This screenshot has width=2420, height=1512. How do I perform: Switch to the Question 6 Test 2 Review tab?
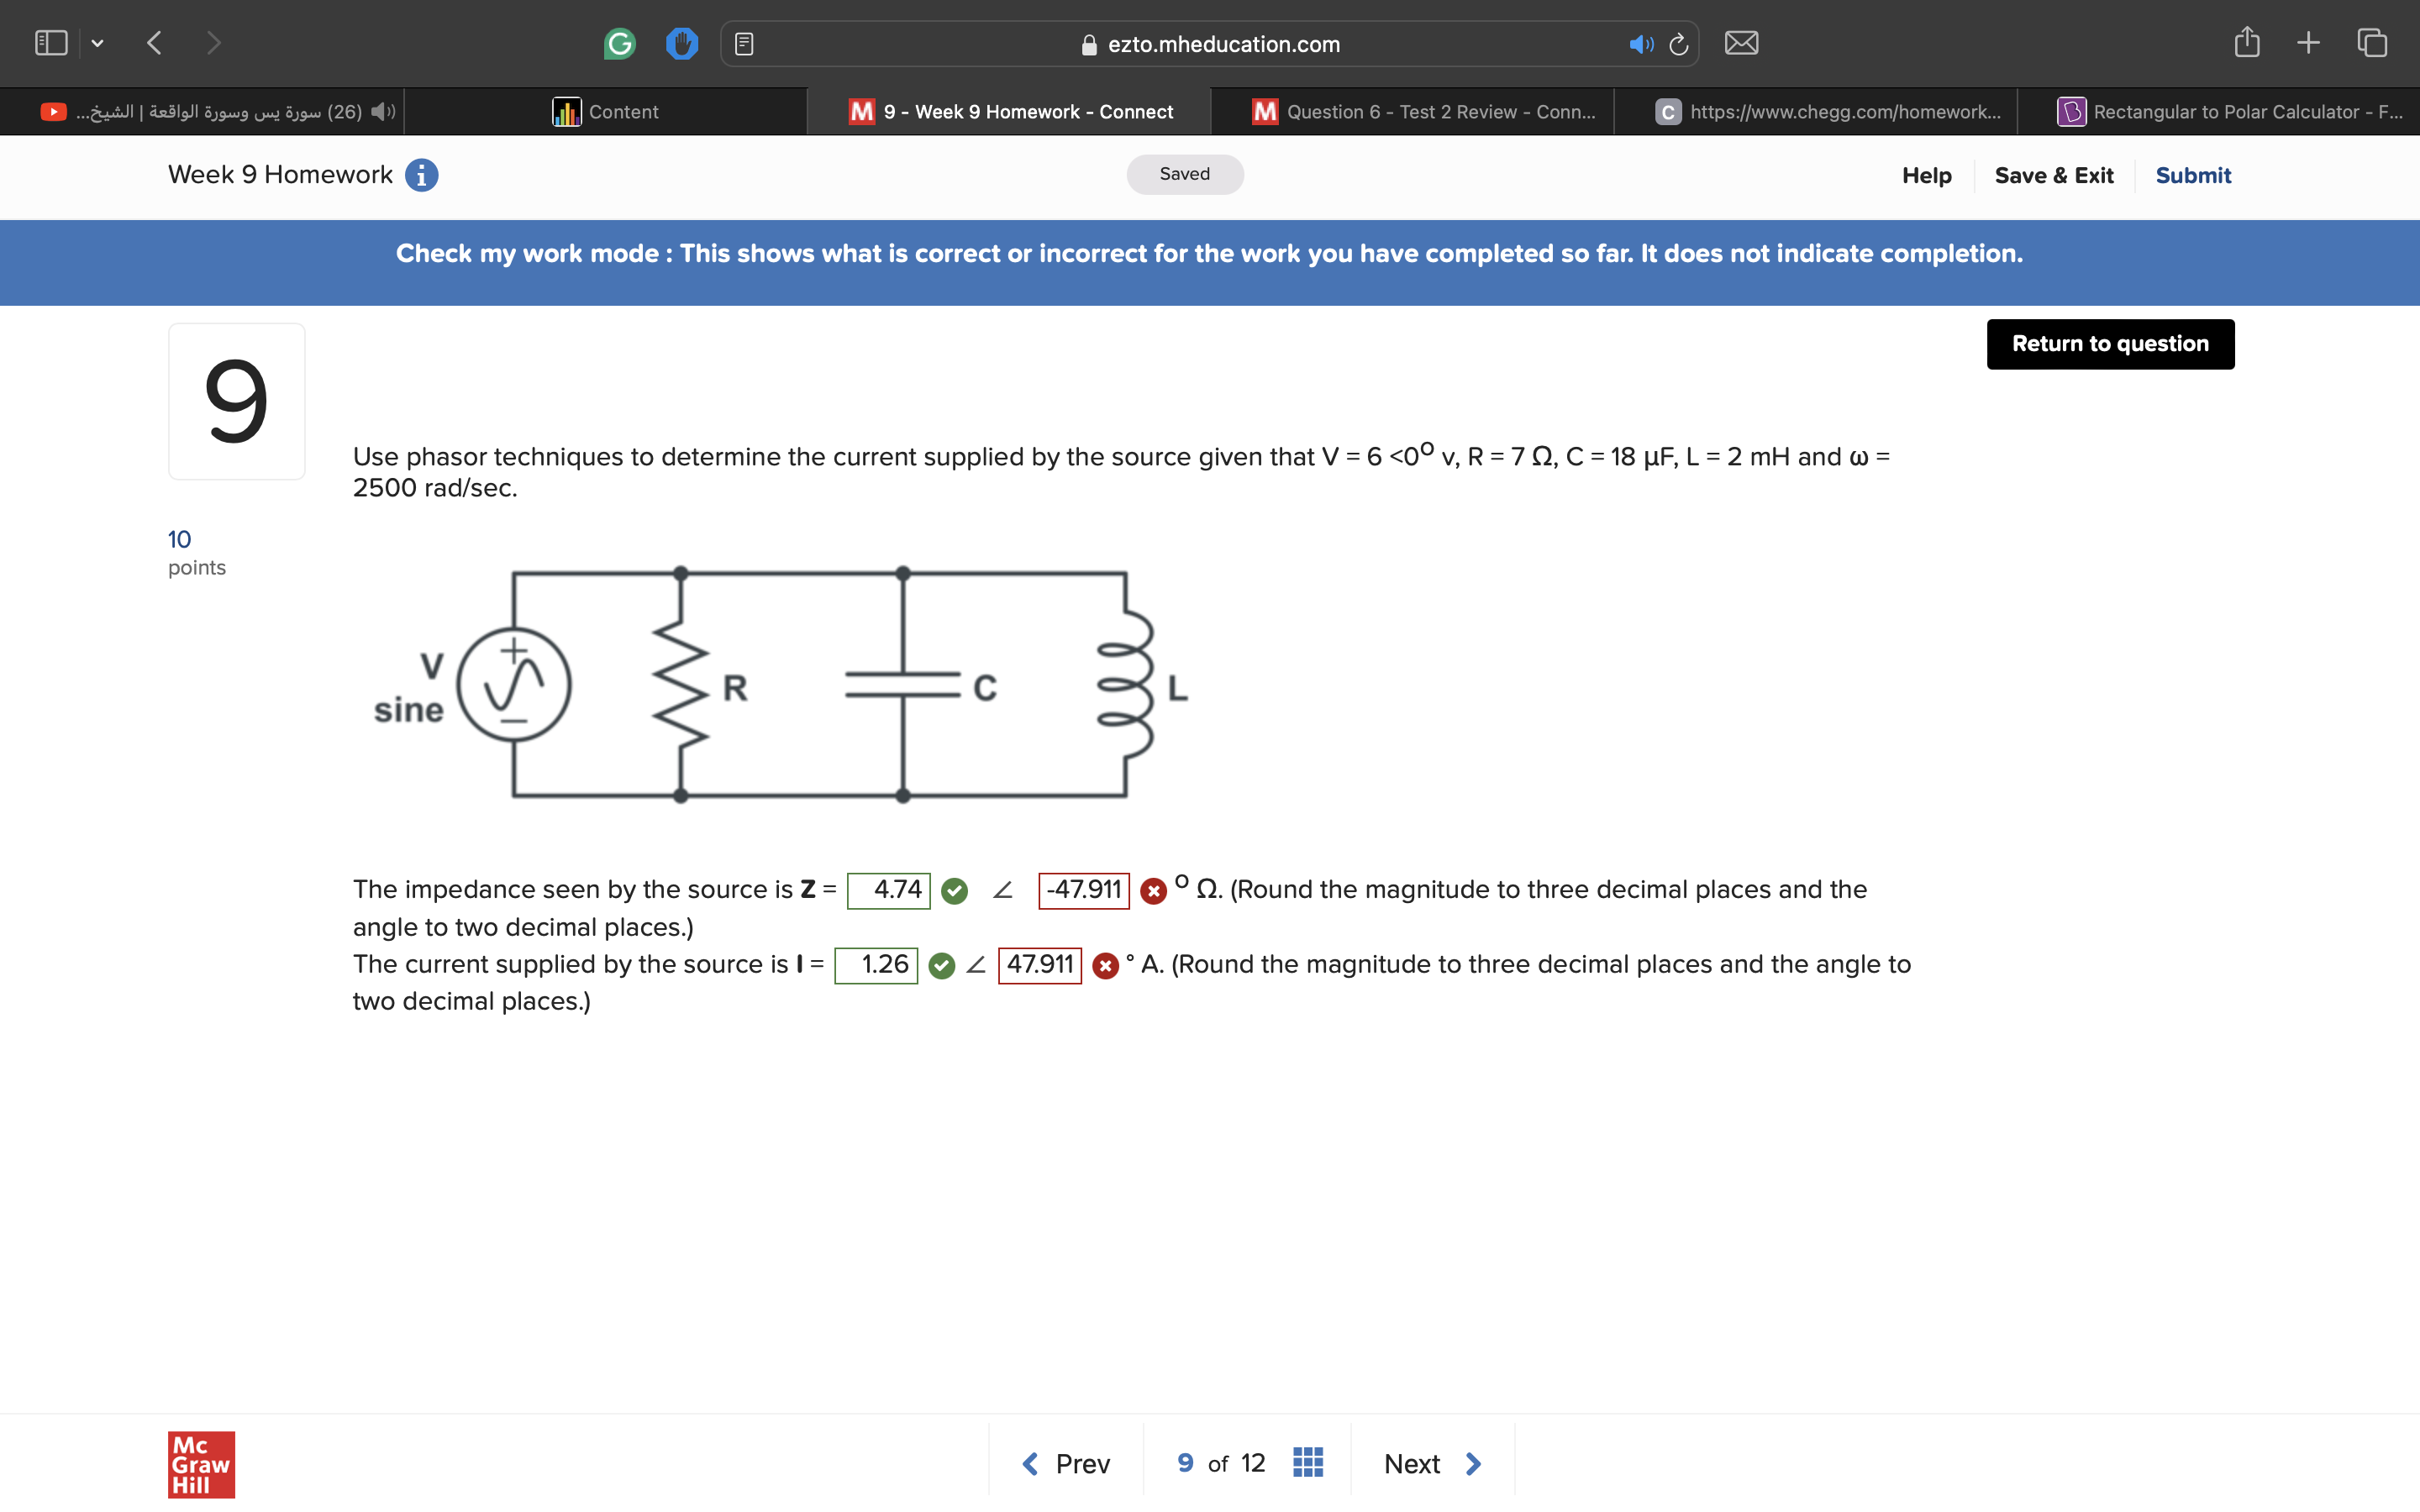(x=1415, y=111)
